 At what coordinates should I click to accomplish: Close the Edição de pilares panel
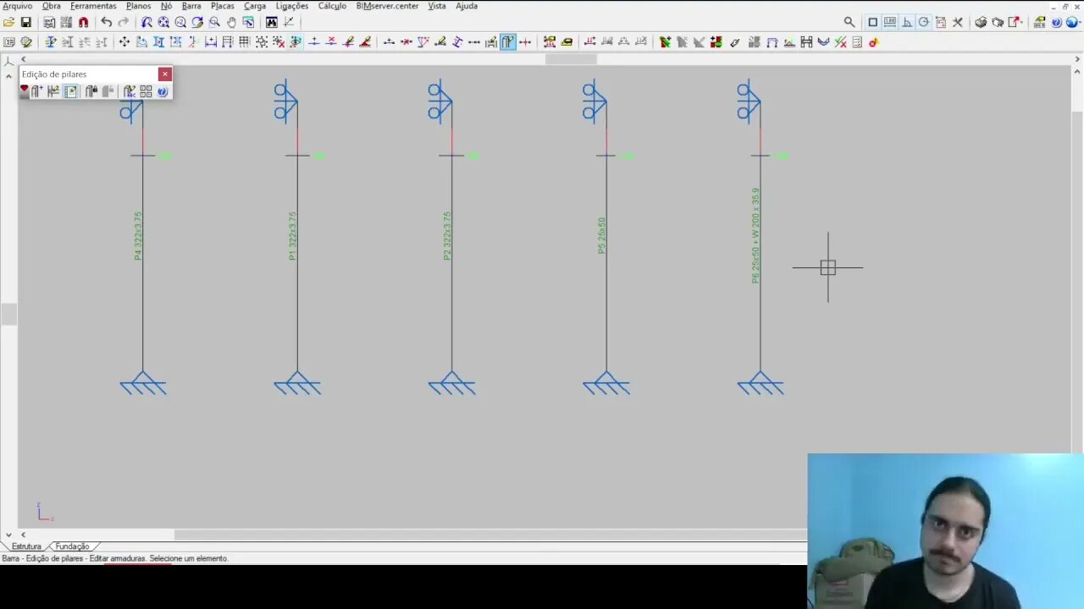click(x=165, y=74)
